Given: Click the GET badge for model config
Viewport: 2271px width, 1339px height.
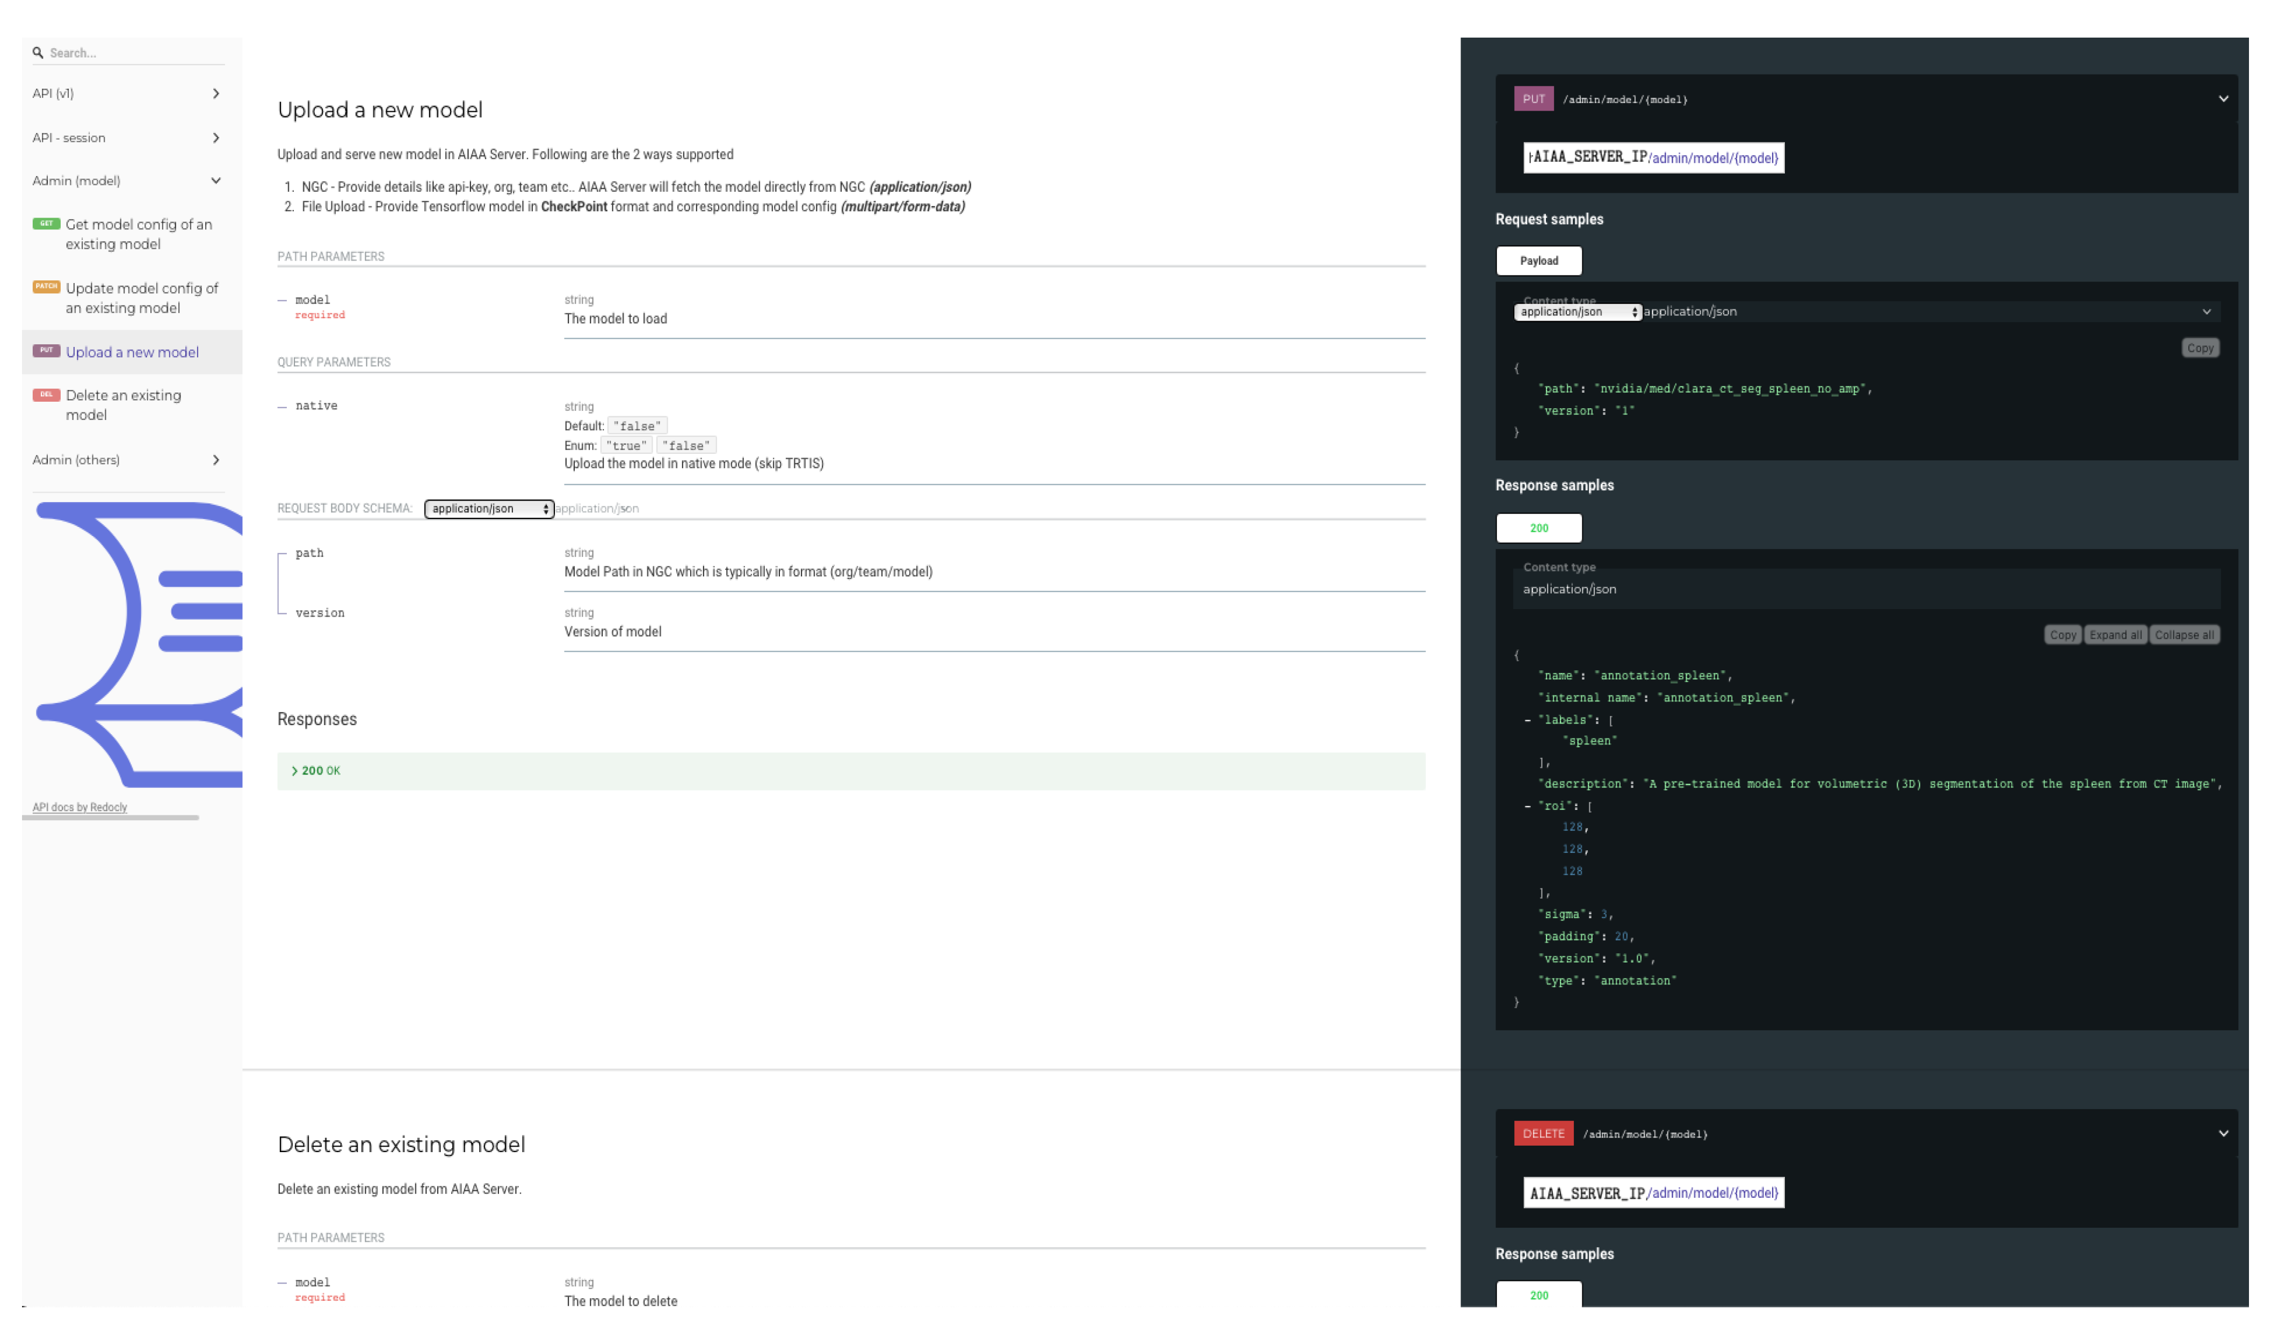Looking at the screenshot, I should point(46,224).
